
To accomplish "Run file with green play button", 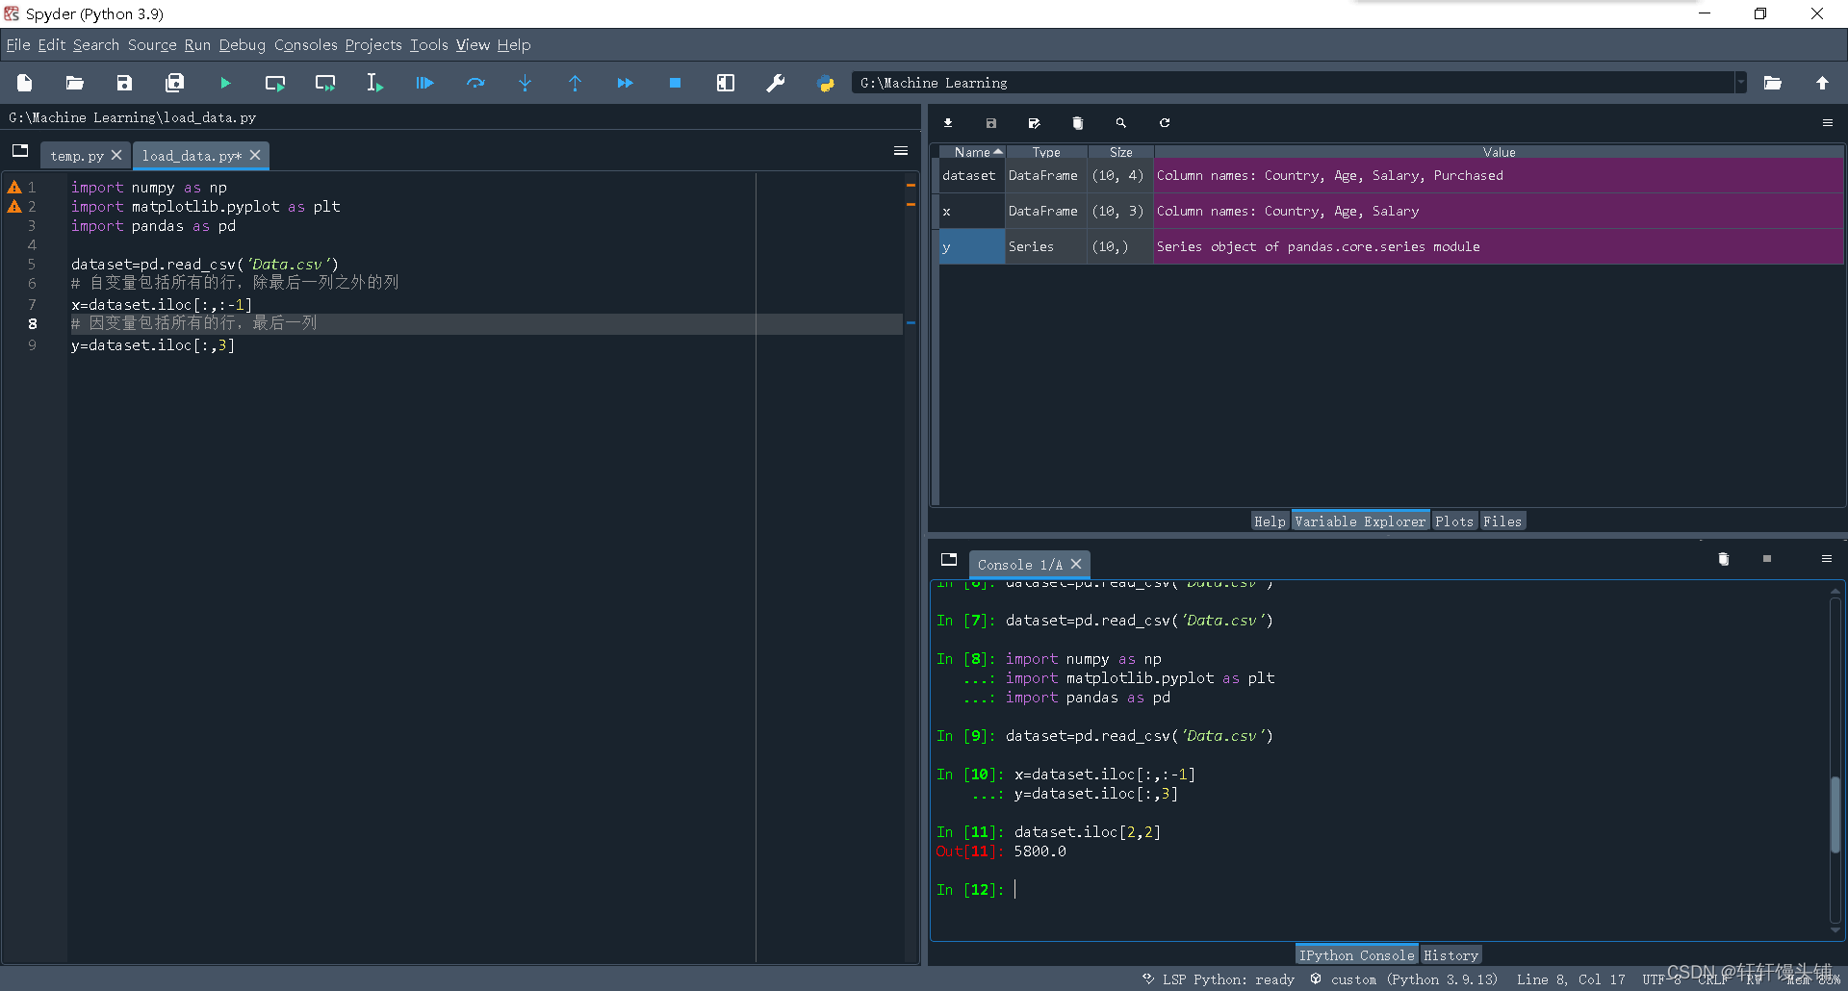I will coord(225,84).
